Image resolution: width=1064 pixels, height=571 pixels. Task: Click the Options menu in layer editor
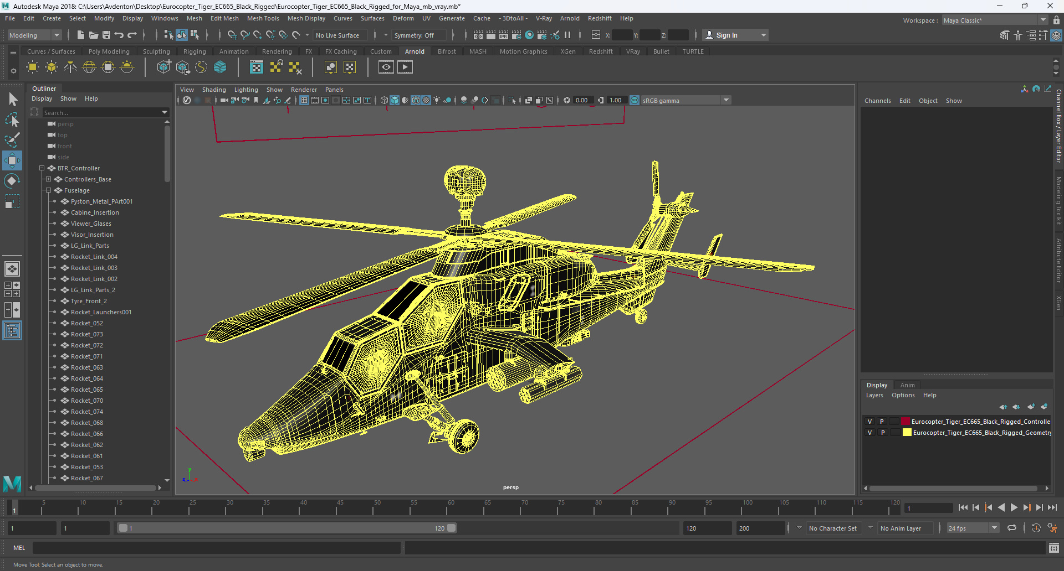point(903,395)
